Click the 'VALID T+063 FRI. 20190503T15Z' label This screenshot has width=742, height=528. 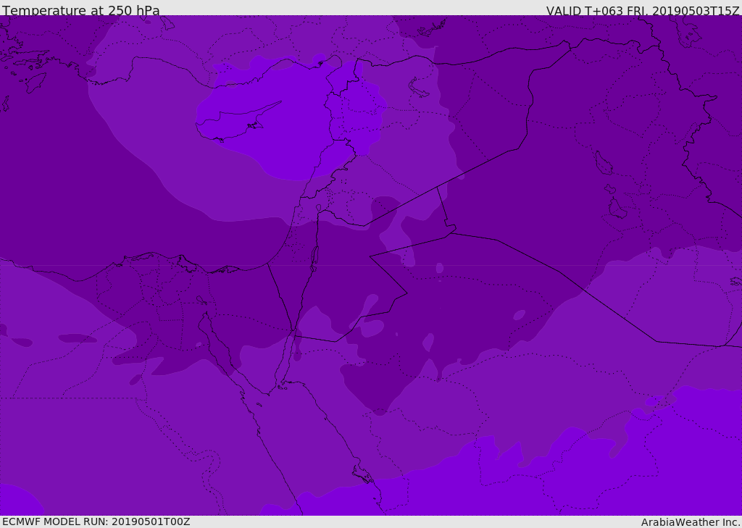[643, 10]
